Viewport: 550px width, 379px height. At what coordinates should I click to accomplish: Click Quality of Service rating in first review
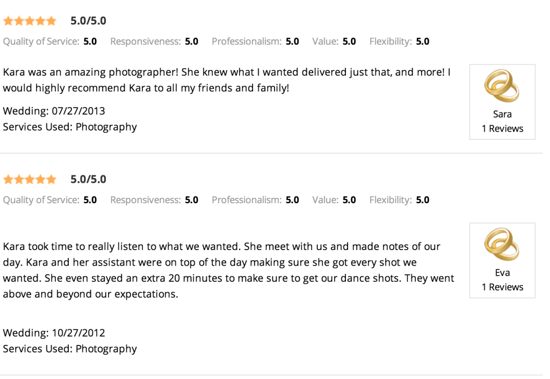pos(50,41)
